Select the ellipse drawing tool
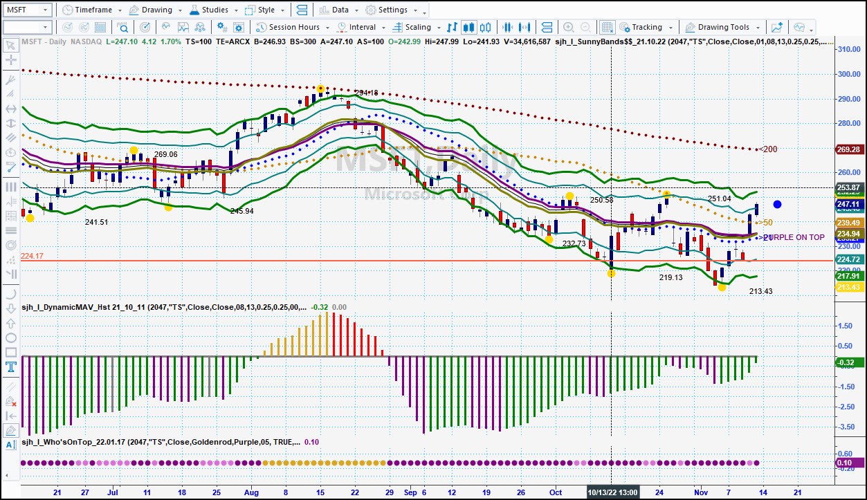The image size is (867, 500). 10,338
